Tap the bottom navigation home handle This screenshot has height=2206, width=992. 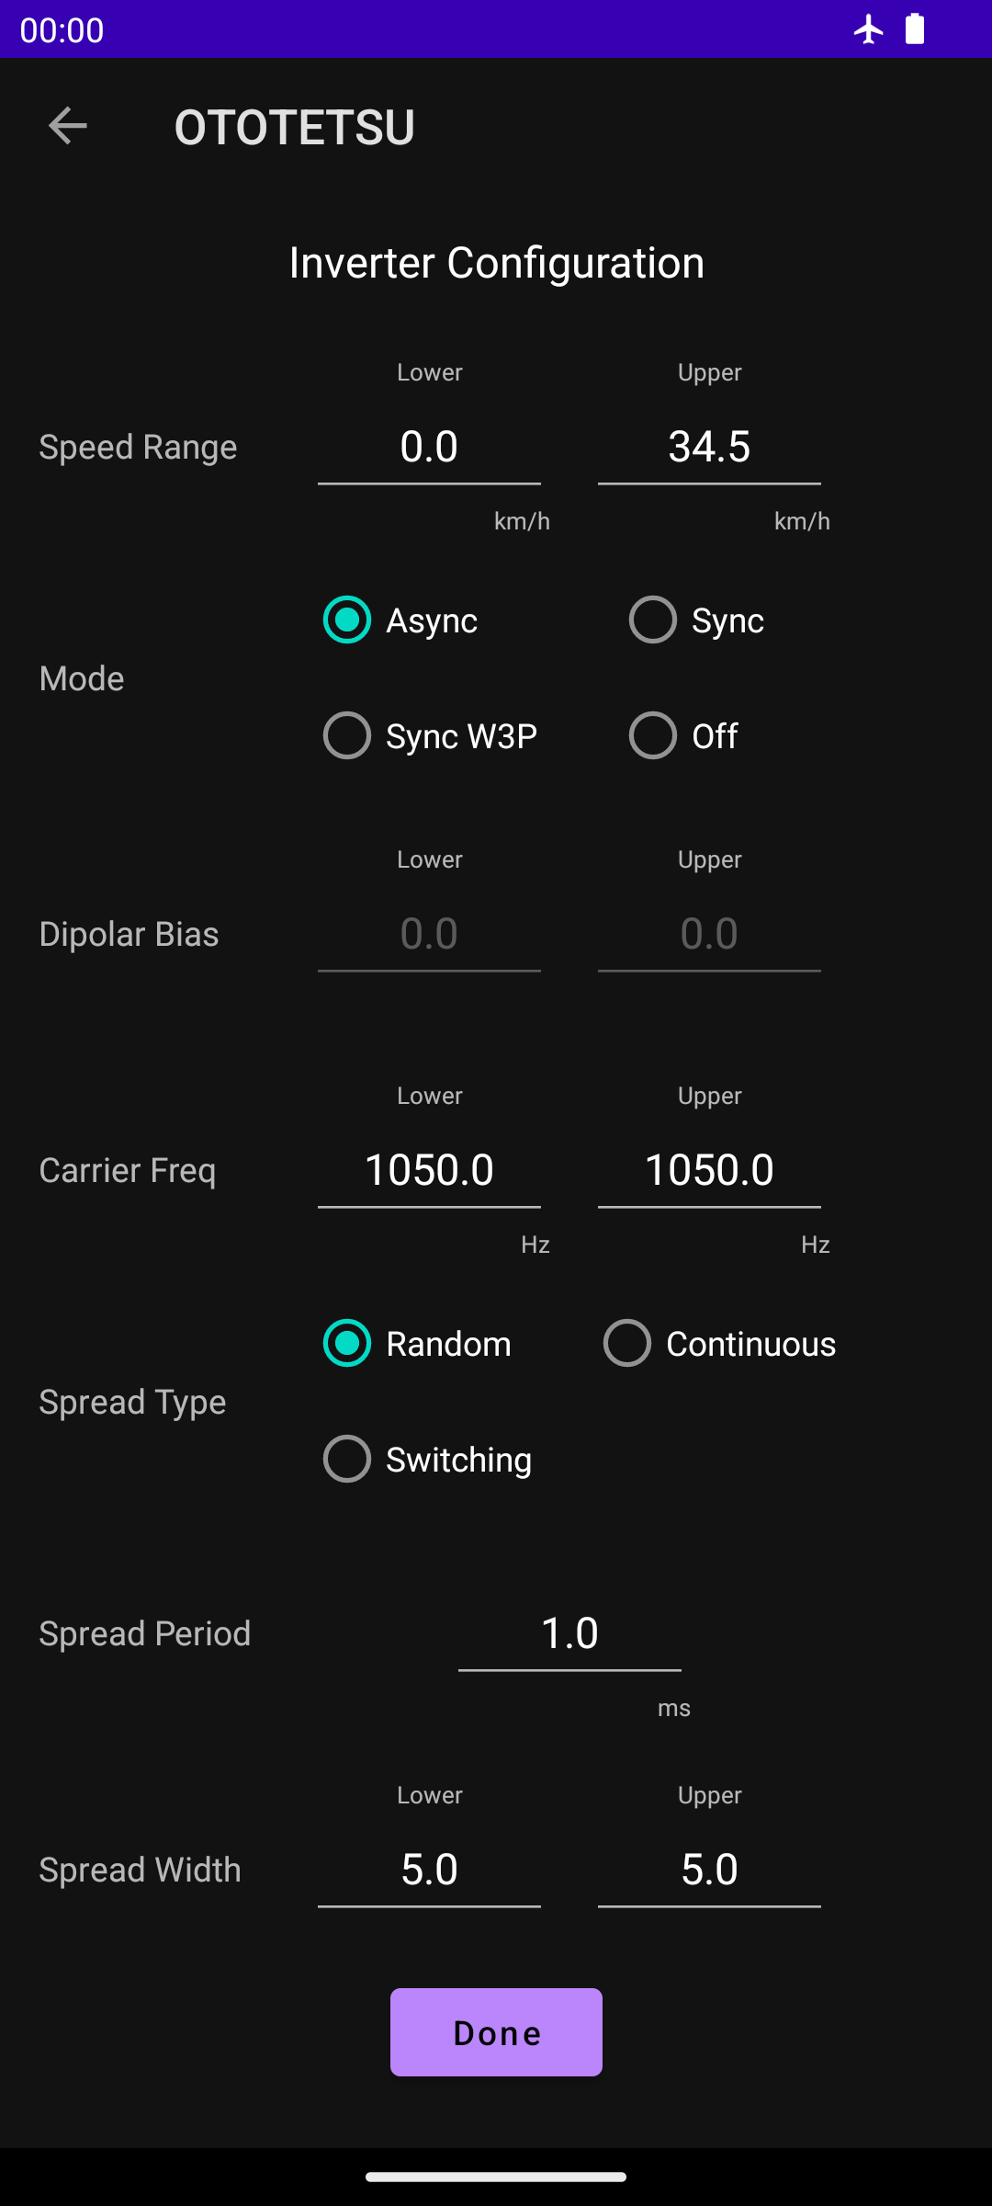(496, 2177)
